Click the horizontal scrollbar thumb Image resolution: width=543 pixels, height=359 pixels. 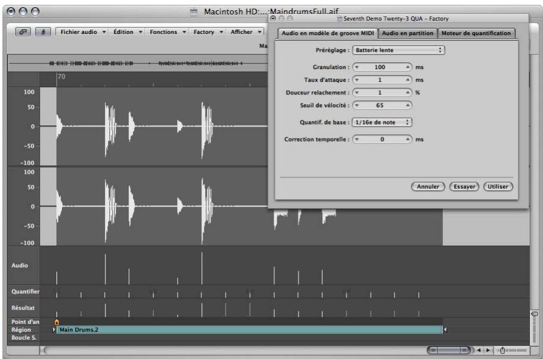(x=449, y=351)
